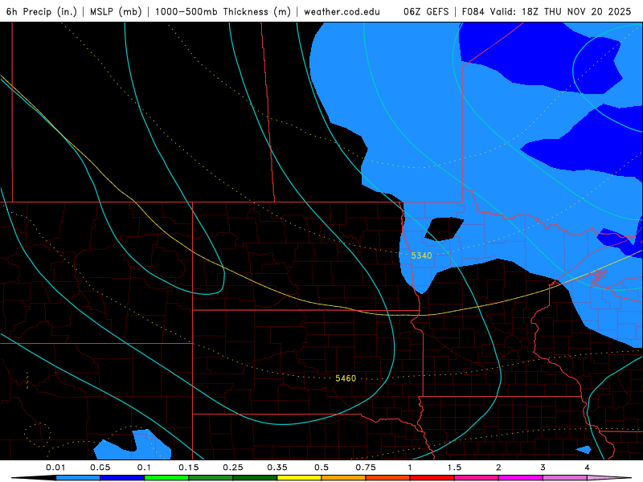Click the magenta 2–3 legend swatch
643x482 pixels.
point(521,478)
